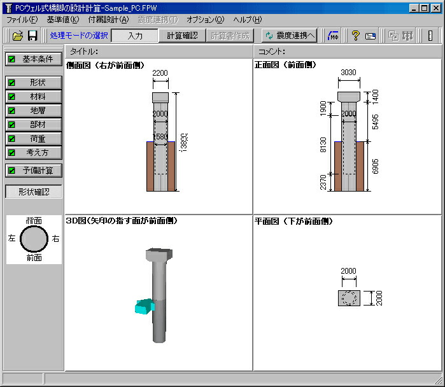This screenshot has width=445, height=387.
Task: Toggle the 形状 green checkbox
Action: tap(11, 83)
